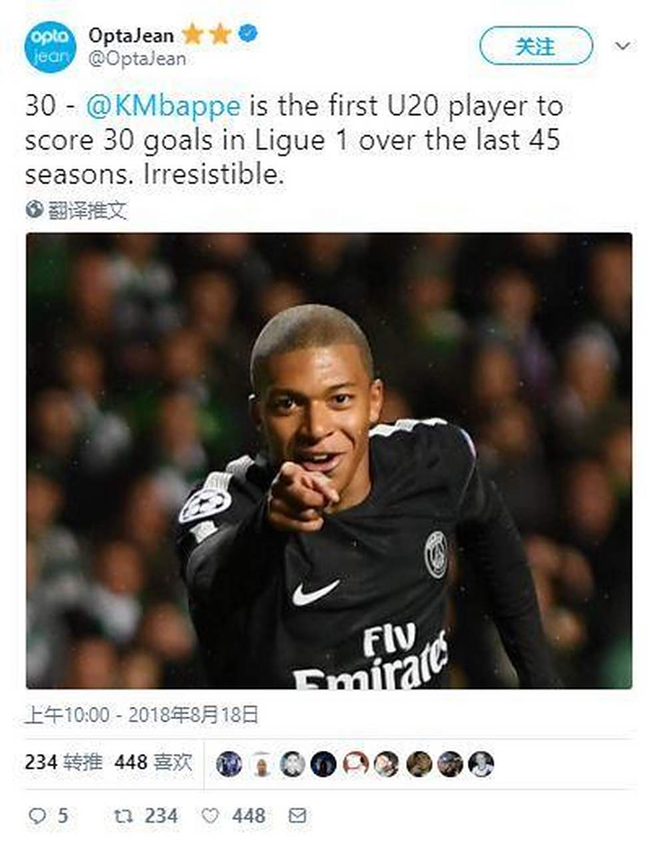Click the fifth liker avatar with red ring
This screenshot has height=852, width=647.
pyautogui.click(x=355, y=764)
